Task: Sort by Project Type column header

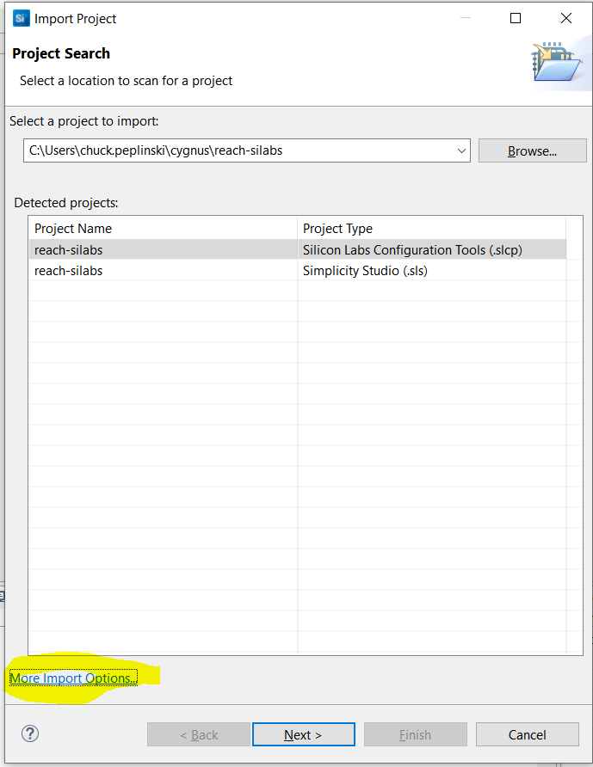Action: click(x=431, y=229)
